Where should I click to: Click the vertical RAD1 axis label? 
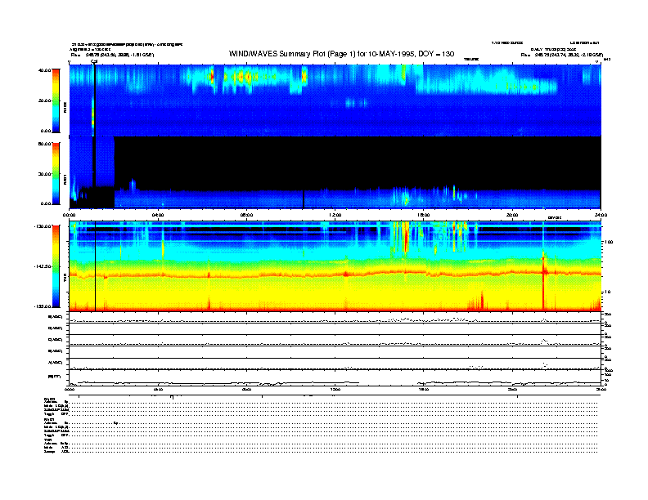(65, 180)
